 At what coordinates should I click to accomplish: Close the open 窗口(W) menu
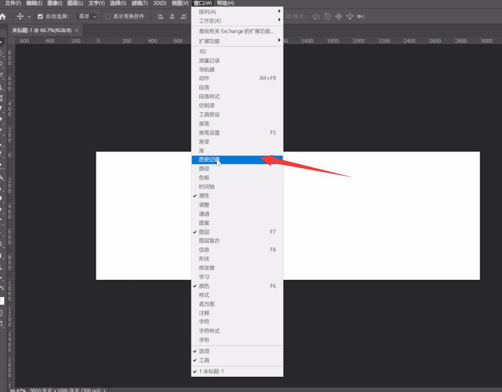[x=203, y=3]
